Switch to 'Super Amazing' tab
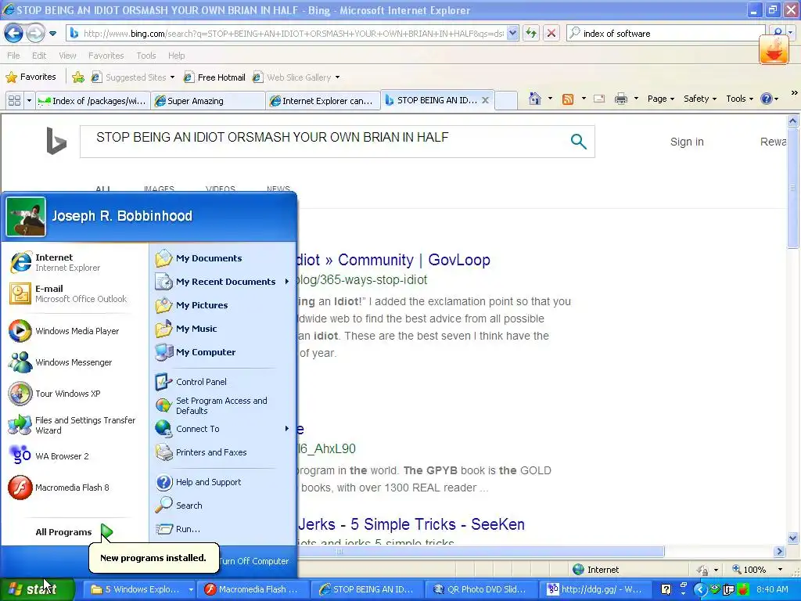 208,101
